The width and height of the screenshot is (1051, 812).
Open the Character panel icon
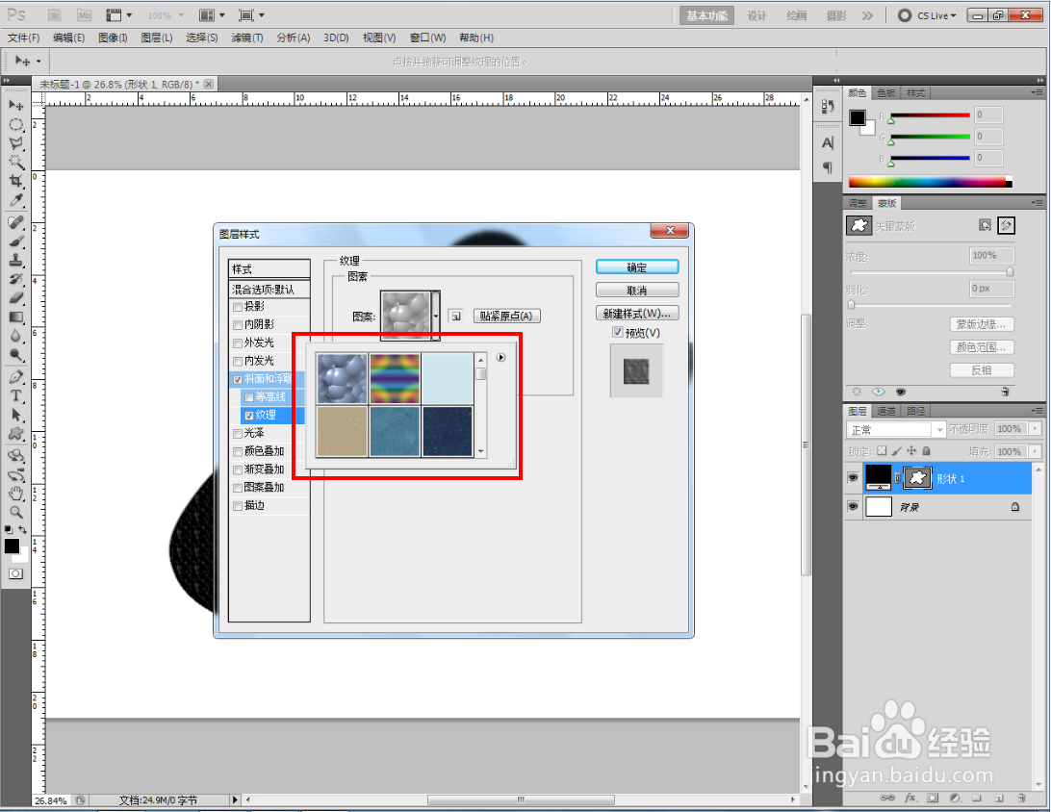(x=828, y=142)
